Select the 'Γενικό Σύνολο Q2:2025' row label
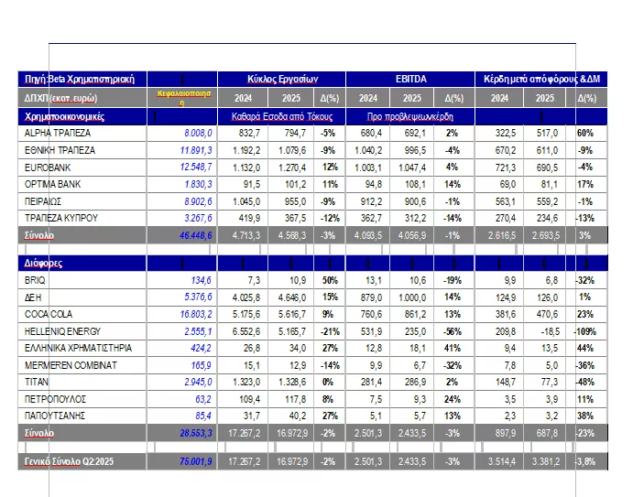The height and width of the screenshot is (497, 644). (x=69, y=461)
